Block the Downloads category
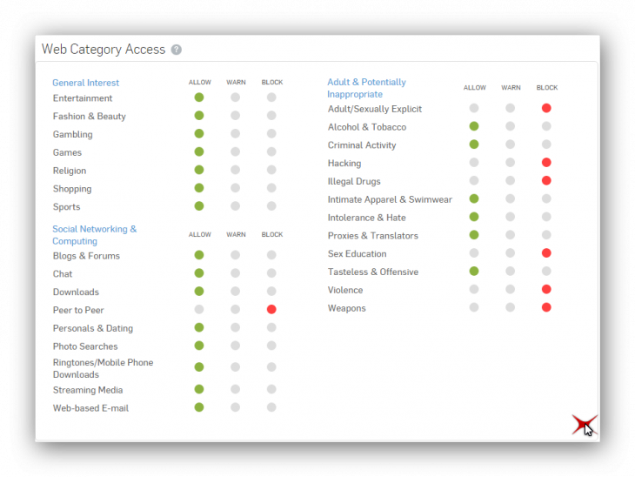 [x=271, y=291]
